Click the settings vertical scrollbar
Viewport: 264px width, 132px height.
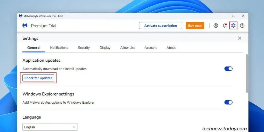[x=247, y=73]
